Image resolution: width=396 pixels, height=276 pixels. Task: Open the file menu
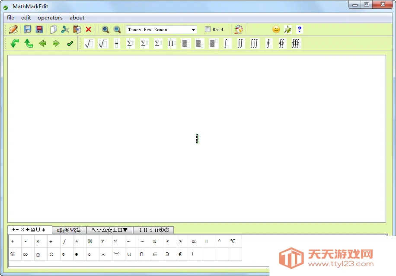[x=11, y=18]
